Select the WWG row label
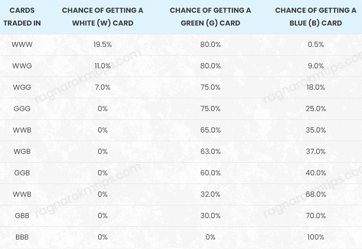Image resolution: width=362 pixels, height=249 pixels. (22, 66)
